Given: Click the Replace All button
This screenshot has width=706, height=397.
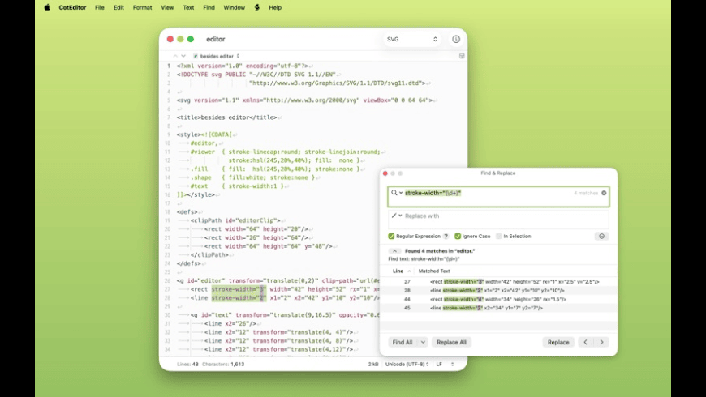Looking at the screenshot, I should tap(451, 342).
